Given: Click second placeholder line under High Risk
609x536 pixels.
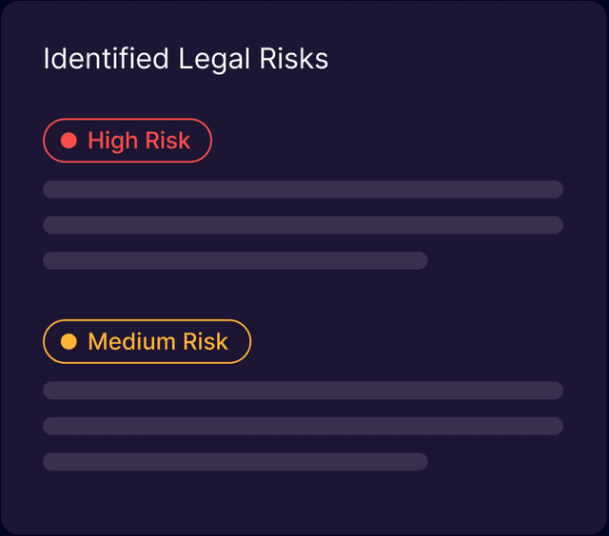Looking at the screenshot, I should pyautogui.click(x=303, y=225).
